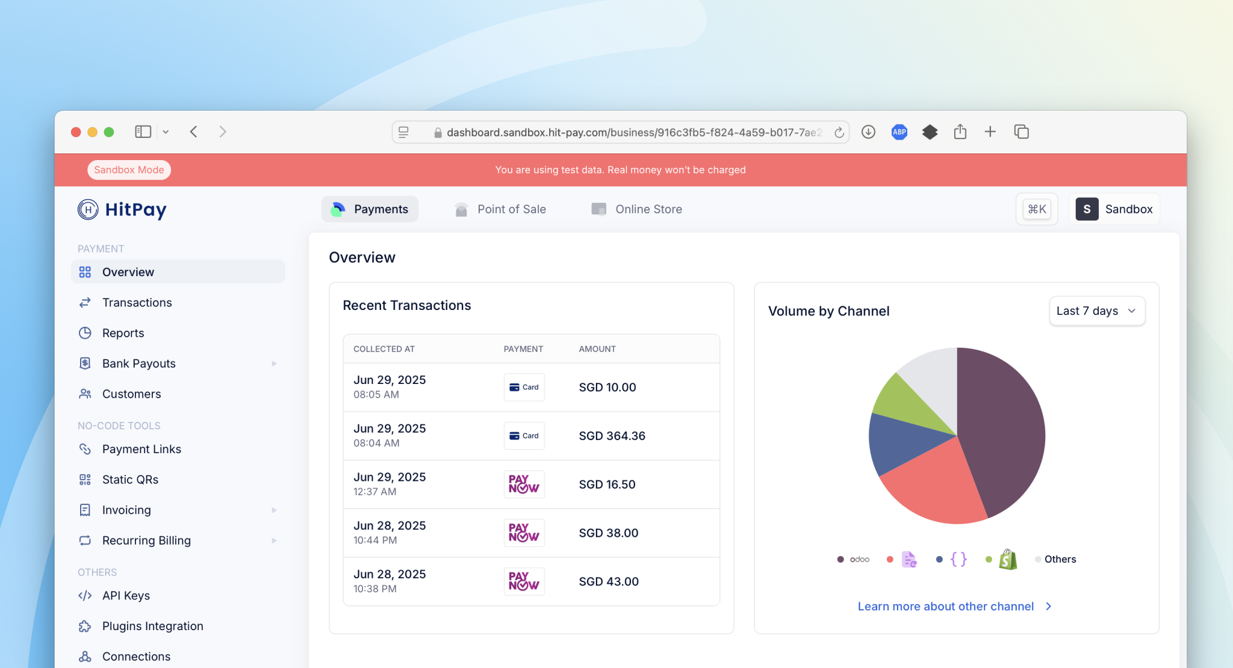Click the AMOUNT column header

click(597, 349)
